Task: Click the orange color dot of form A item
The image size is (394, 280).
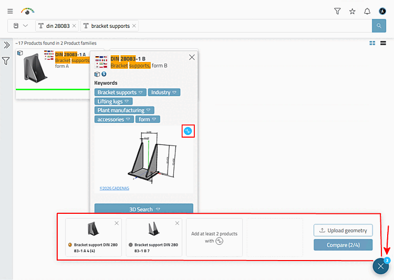Action: [x=70, y=245]
